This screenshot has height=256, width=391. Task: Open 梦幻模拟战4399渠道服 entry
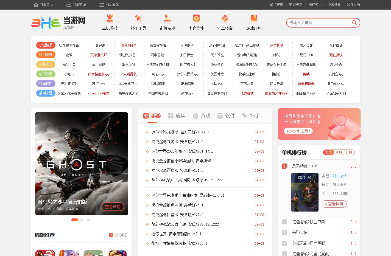tap(187, 180)
